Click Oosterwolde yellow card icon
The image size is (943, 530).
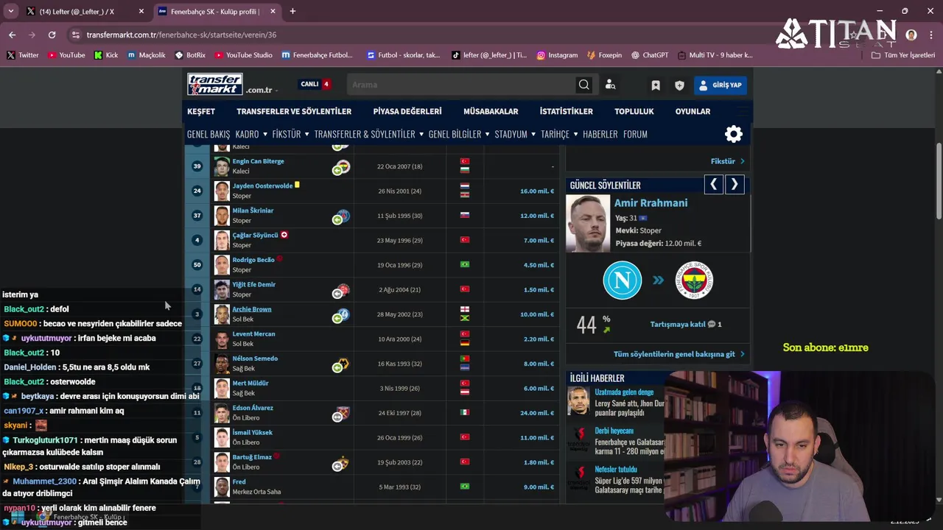point(298,185)
